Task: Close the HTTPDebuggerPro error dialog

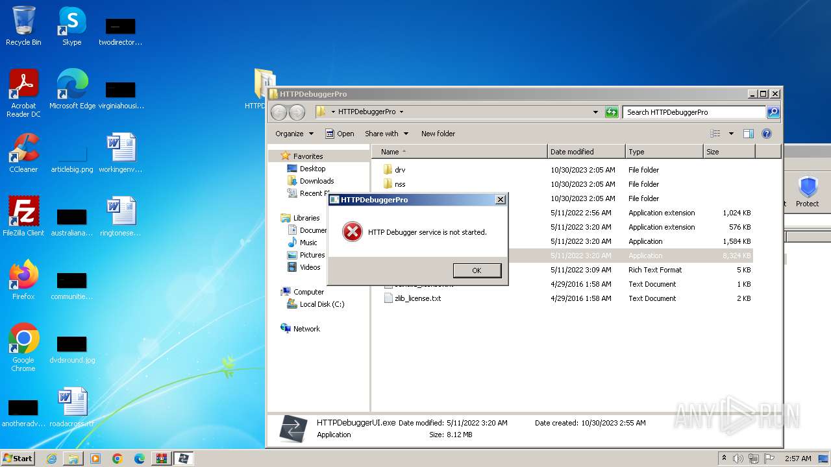Action: (501, 200)
